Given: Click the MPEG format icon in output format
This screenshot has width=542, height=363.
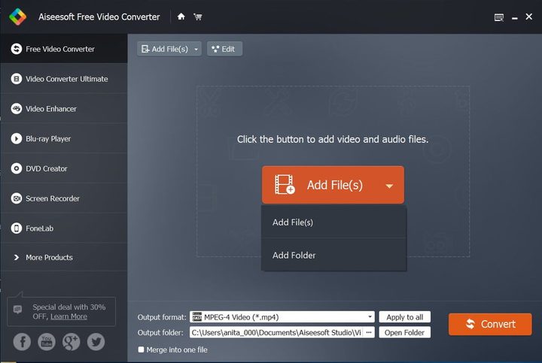Looking at the screenshot, I should (x=197, y=316).
